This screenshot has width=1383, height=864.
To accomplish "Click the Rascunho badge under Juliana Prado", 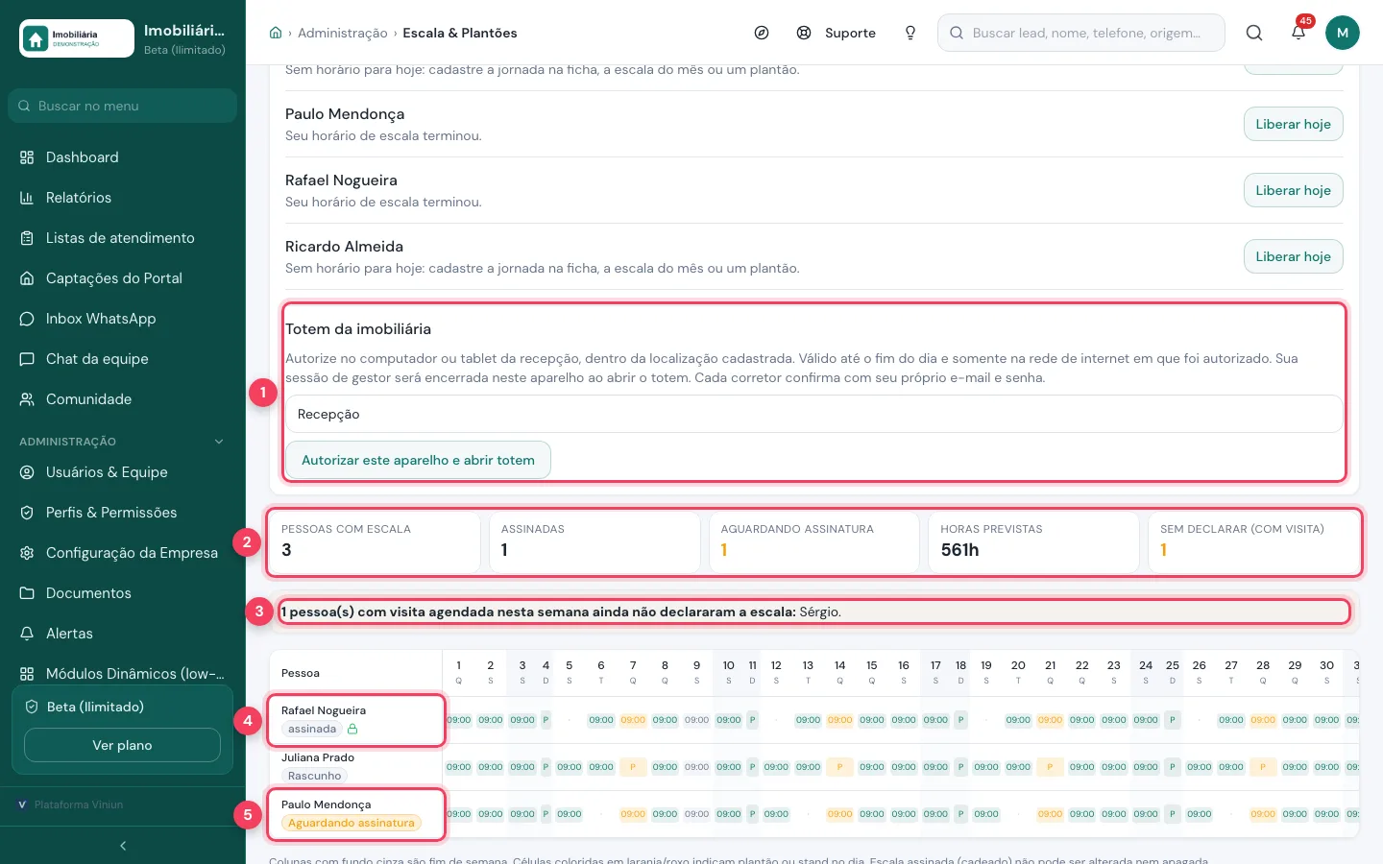I will [x=314, y=776].
